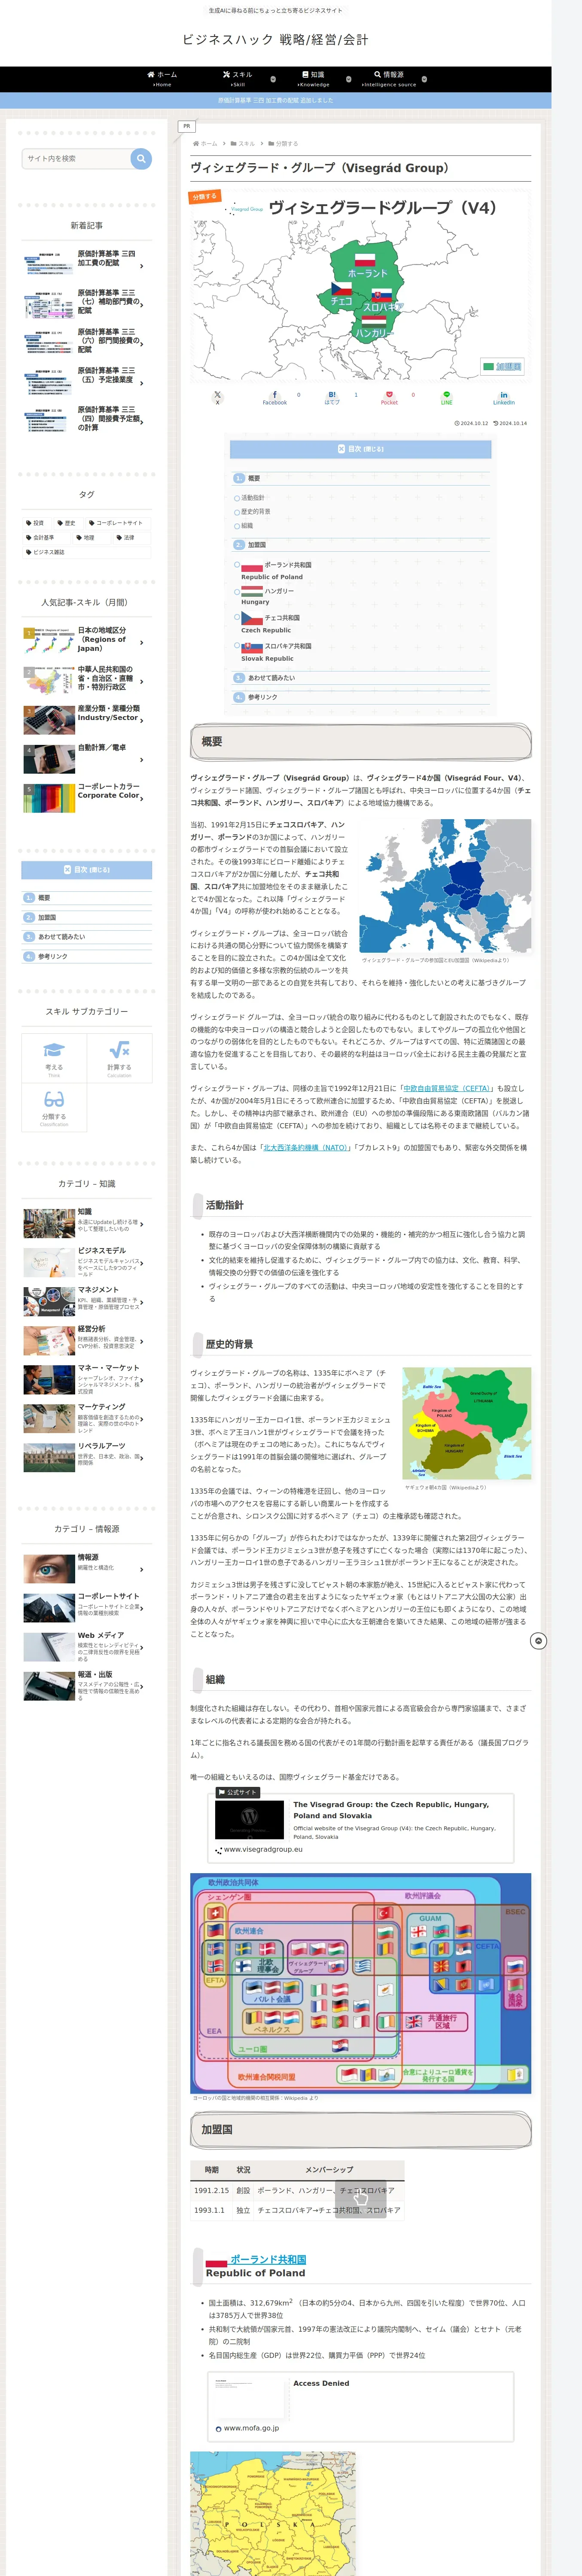This screenshot has width=582, height=2576.
Task: Select スロバキア共和国 entry in the table of contents
Action: [276, 651]
